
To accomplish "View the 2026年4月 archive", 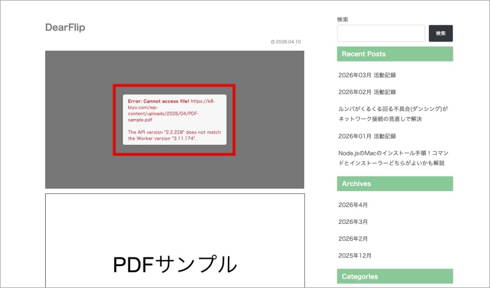I will (353, 205).
